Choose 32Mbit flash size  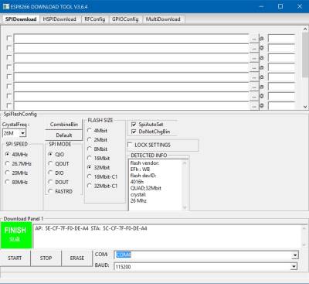(x=98, y=167)
